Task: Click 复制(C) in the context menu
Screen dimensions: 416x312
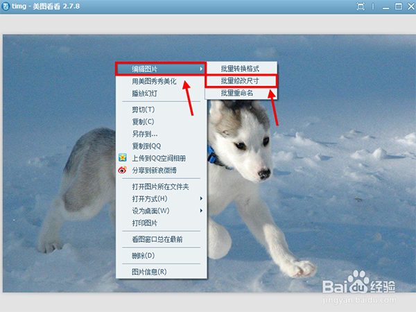Action: [x=143, y=121]
